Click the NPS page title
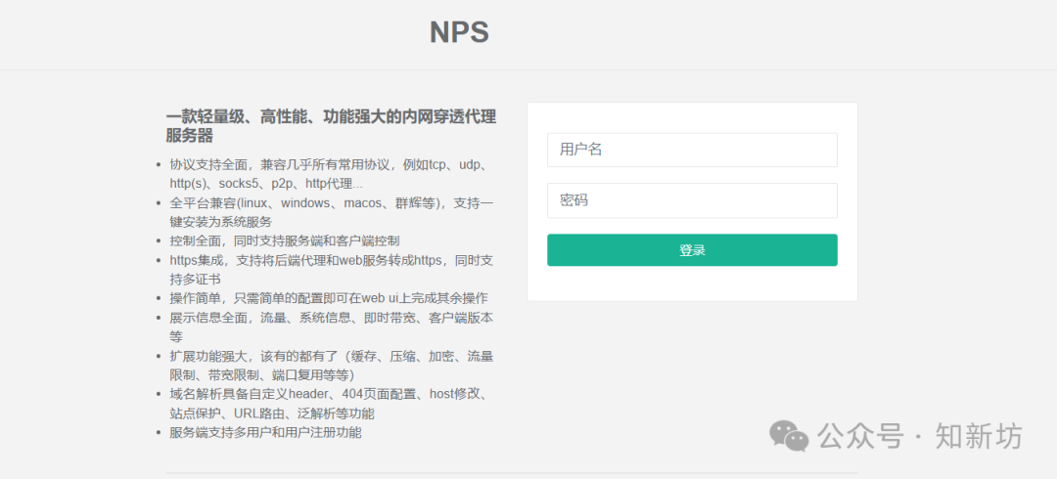The height and width of the screenshot is (479, 1057). click(459, 31)
